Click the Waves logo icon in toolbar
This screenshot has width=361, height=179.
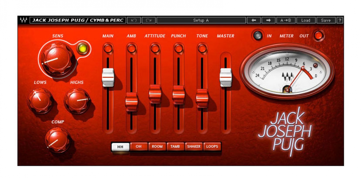tap(23, 20)
